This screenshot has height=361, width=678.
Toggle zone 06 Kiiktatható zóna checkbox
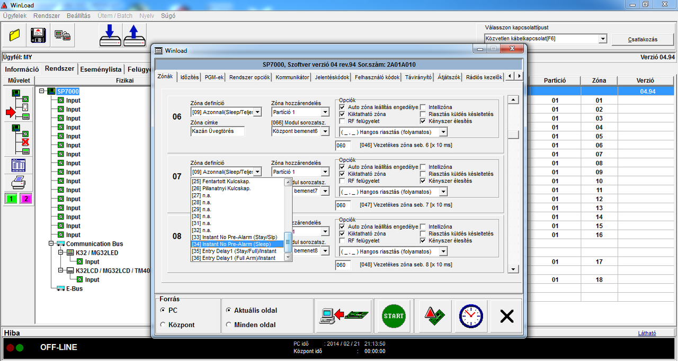pos(342,114)
